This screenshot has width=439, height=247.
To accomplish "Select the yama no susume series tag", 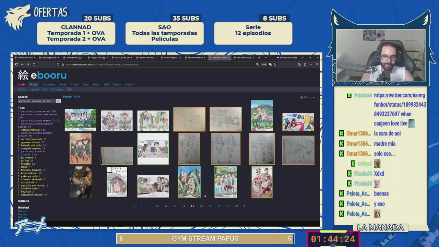I will pyautogui.click(x=35, y=111).
